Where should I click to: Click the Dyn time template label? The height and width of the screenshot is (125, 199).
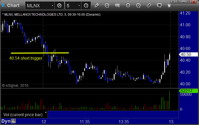tap(6, 121)
